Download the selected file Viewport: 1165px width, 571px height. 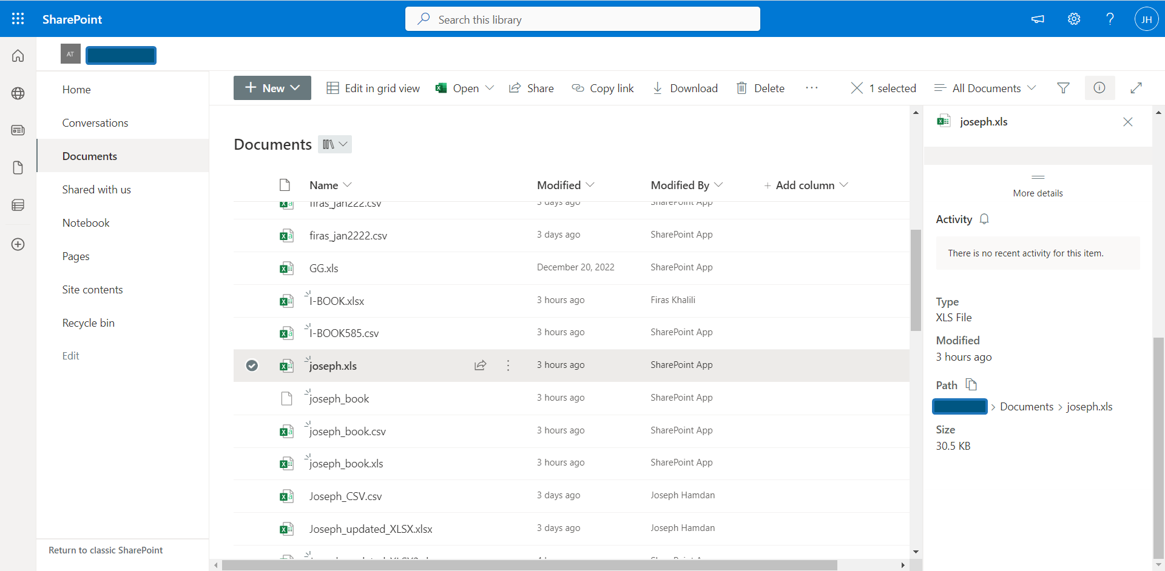[x=685, y=88]
